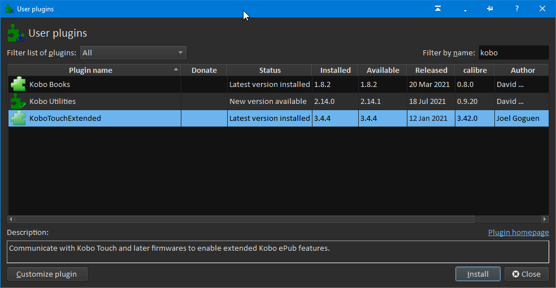Click the horizontal scrollbar handle
Image resolution: width=556 pixels, height=288 pixels.
coord(245,219)
